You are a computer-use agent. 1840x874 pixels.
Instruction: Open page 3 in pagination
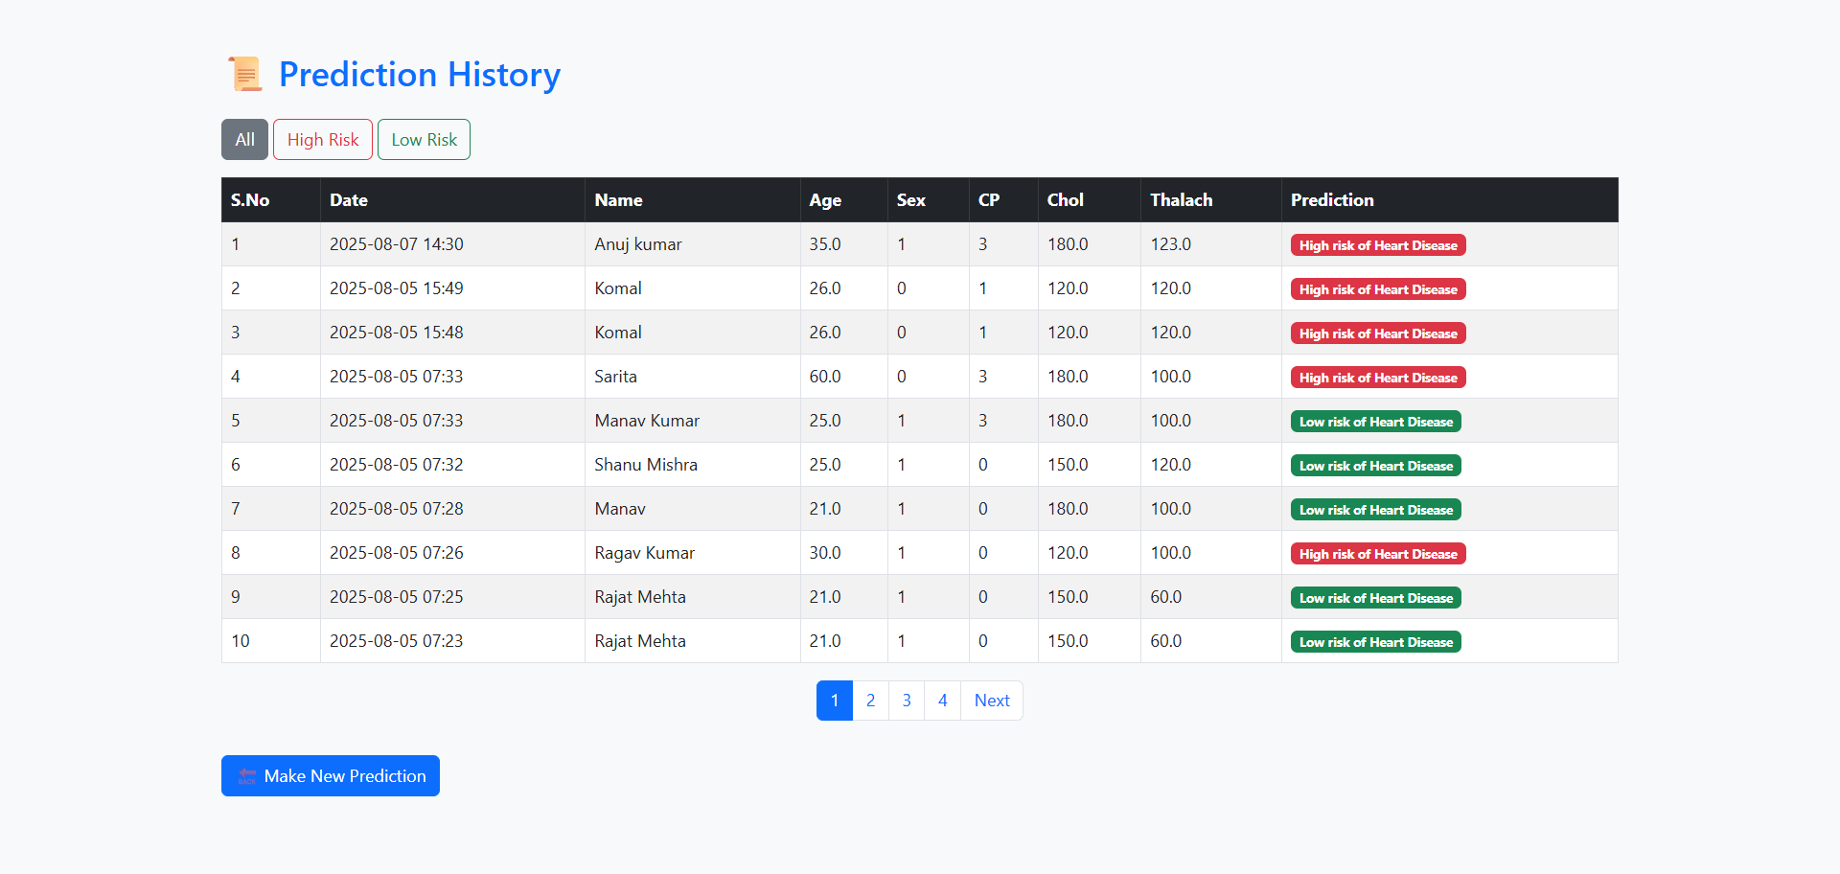[907, 701]
